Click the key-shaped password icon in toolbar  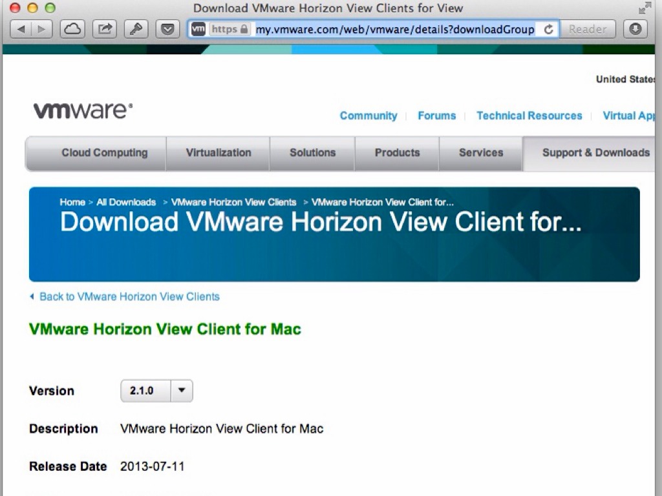point(136,29)
